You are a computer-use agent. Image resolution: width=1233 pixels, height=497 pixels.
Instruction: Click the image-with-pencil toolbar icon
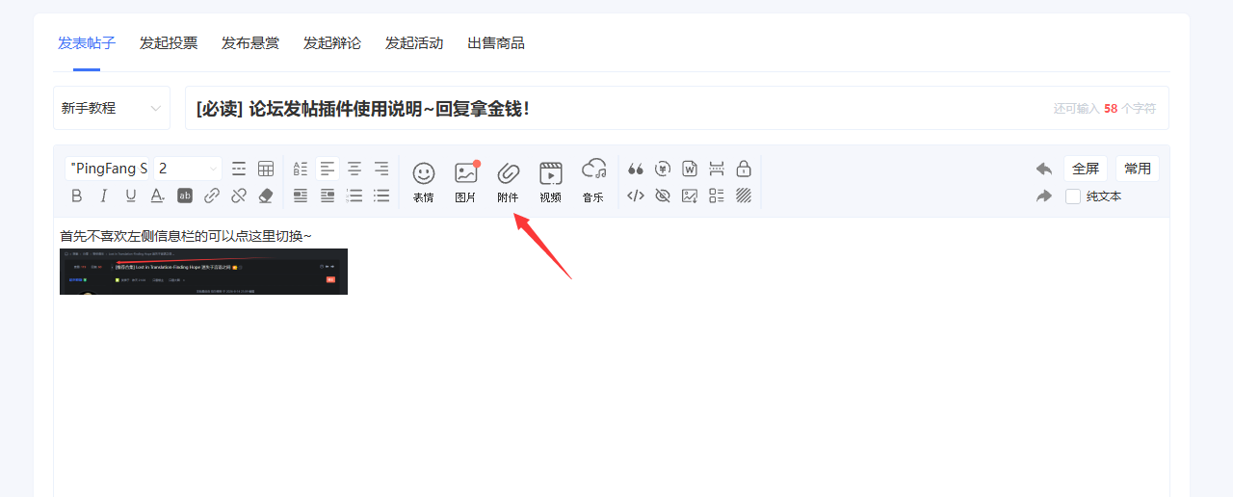point(690,196)
